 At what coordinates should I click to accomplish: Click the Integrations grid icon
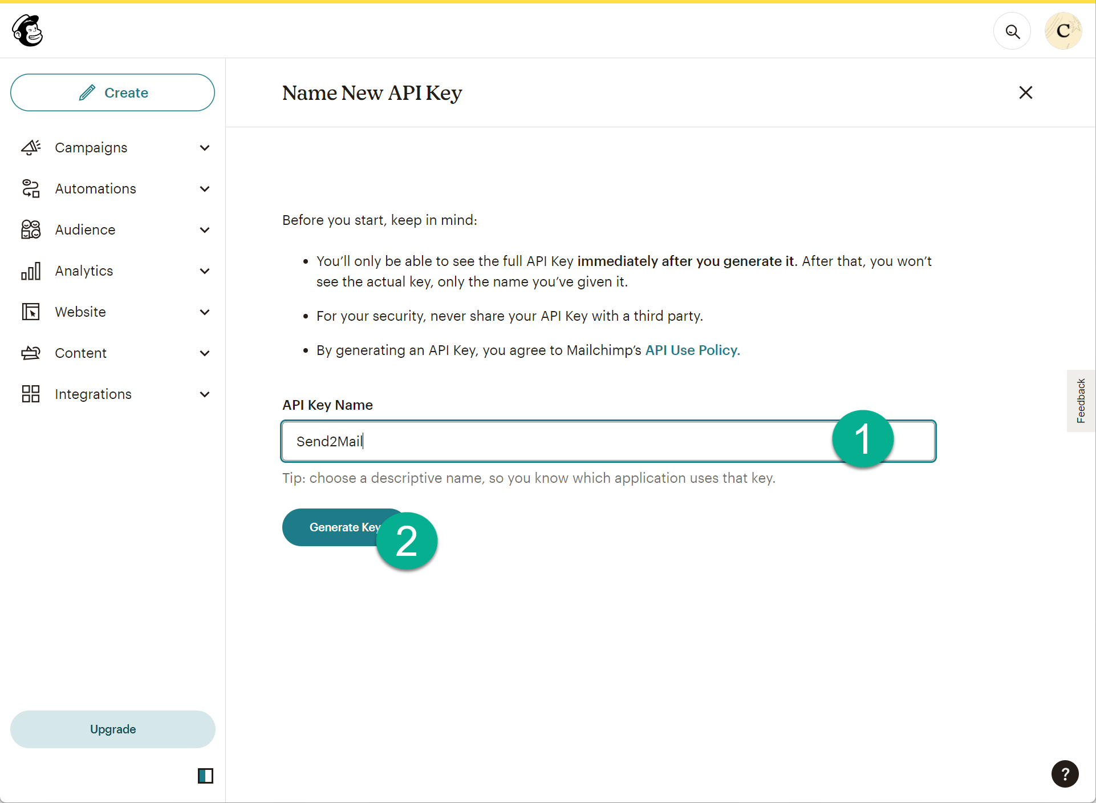31,394
